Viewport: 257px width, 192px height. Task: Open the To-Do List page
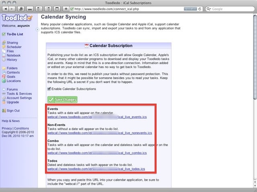[x=15, y=34]
